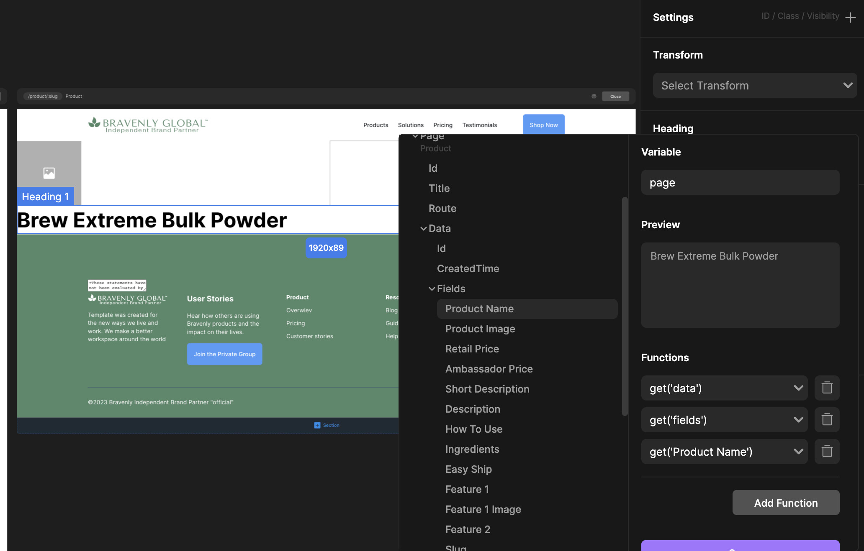Delete the get('fields') function
The height and width of the screenshot is (551, 864).
click(x=827, y=420)
